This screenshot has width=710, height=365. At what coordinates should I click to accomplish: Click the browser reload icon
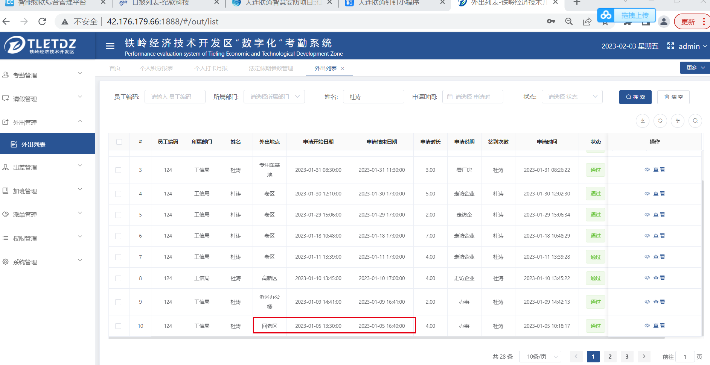pos(42,21)
